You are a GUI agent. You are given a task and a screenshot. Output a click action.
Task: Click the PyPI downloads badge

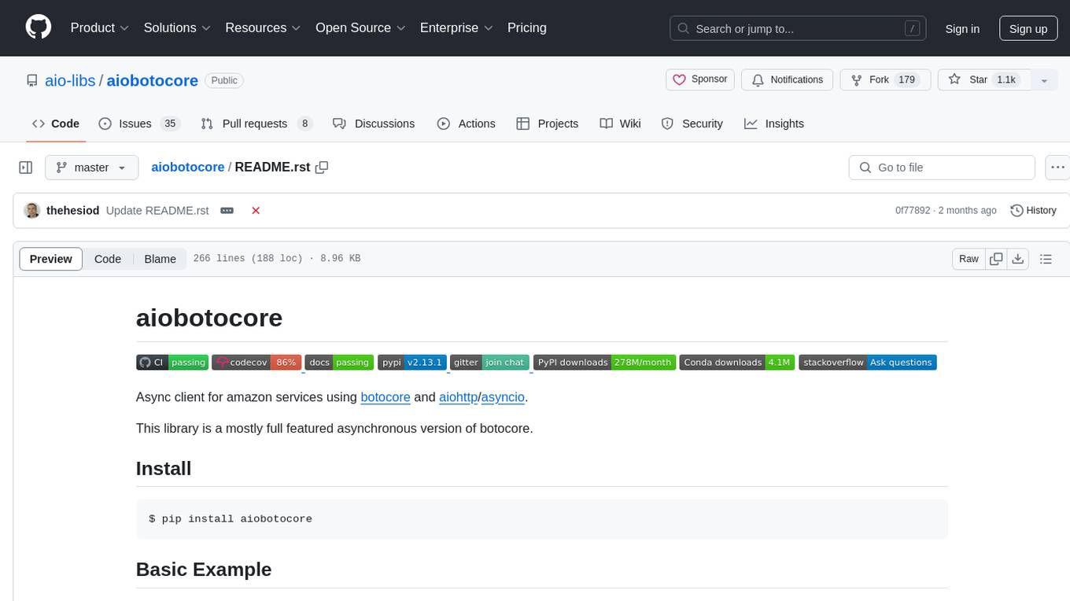pos(604,362)
